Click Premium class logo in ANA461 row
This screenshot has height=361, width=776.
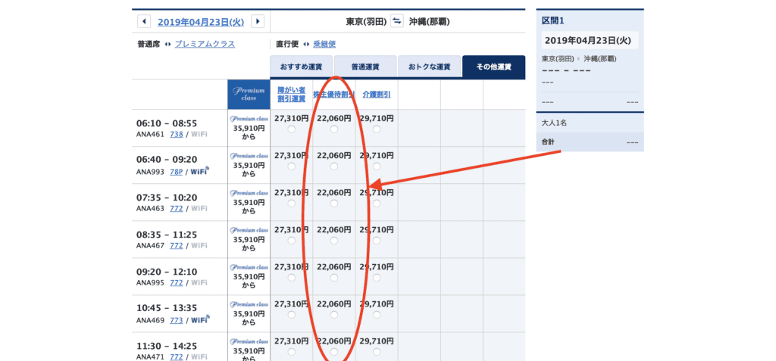(249, 119)
